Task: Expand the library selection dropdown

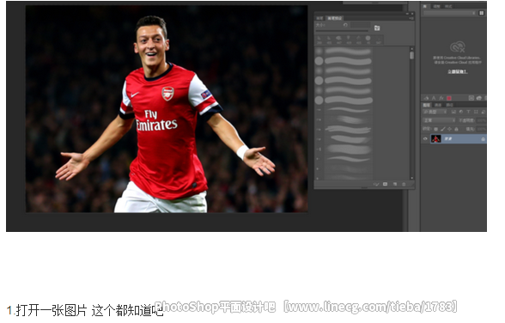Action: (449, 13)
